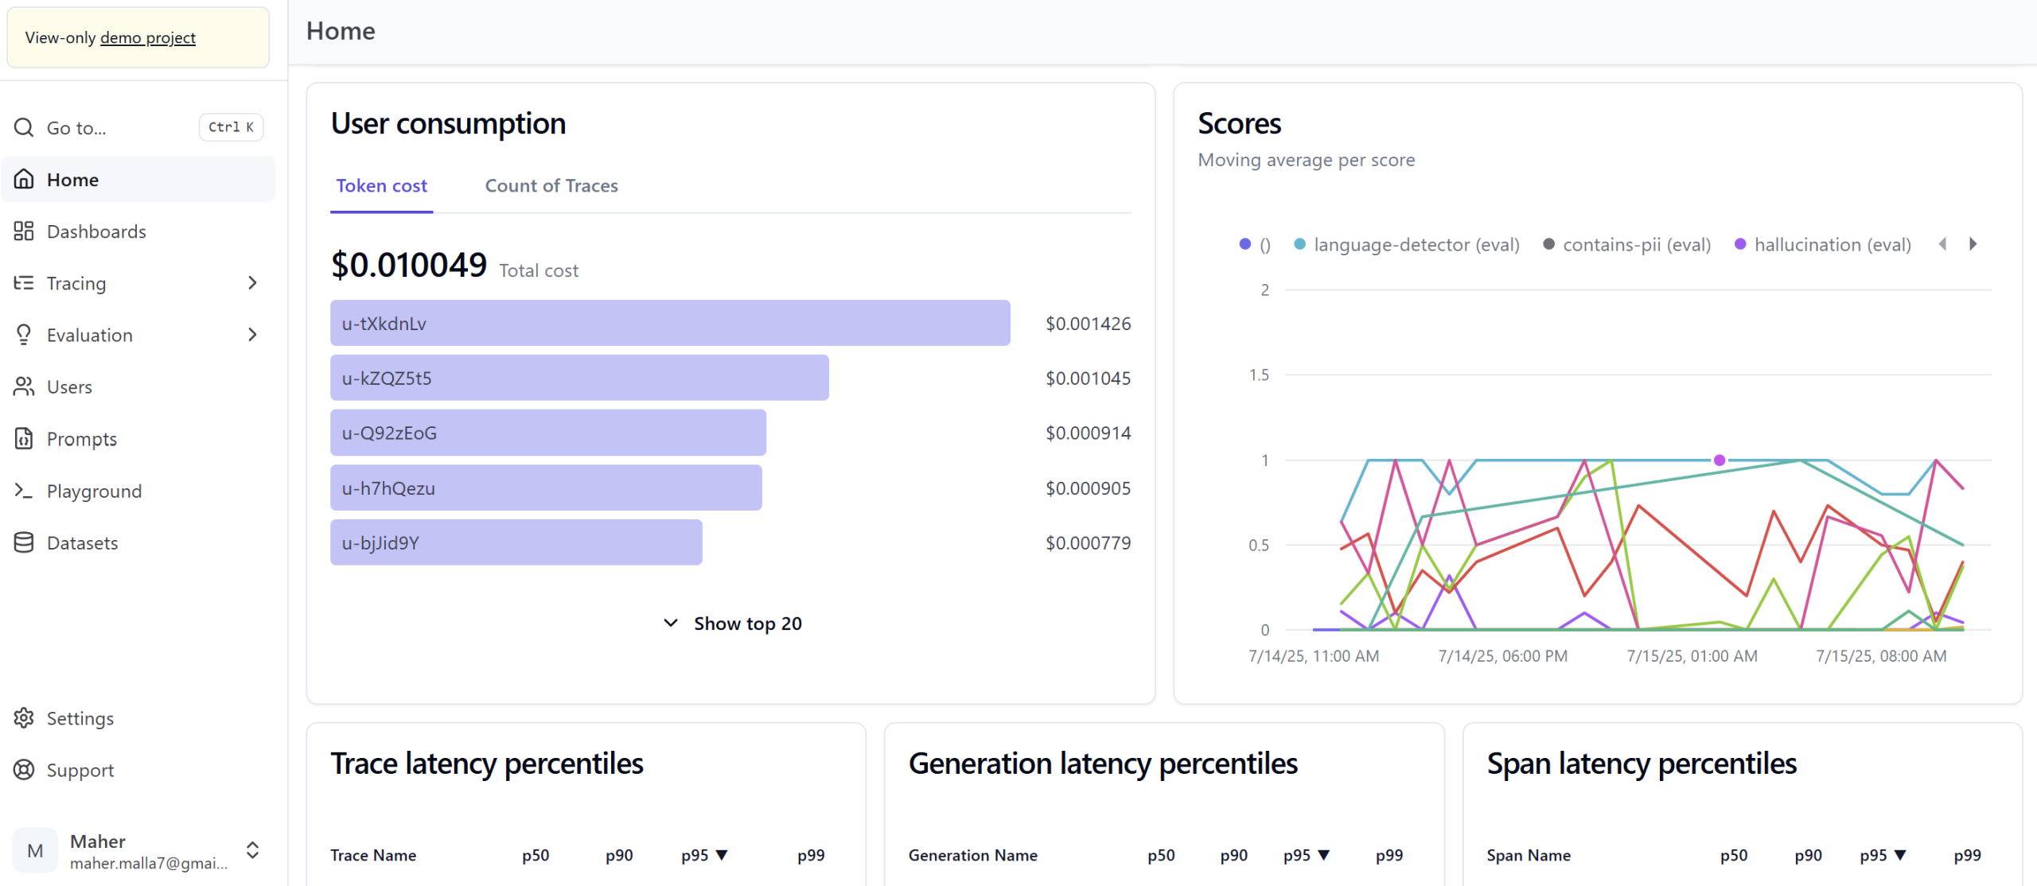Toggle hallucination (eval) legend series
This screenshot has width=2037, height=886.
1823,245
